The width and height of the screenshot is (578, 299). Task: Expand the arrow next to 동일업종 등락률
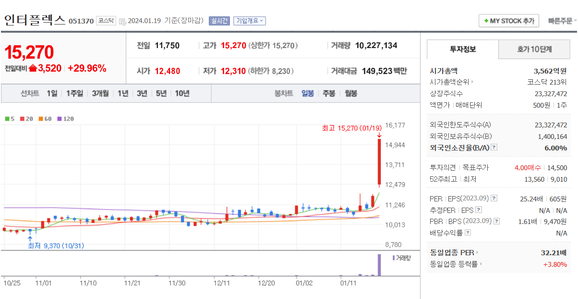(481, 264)
